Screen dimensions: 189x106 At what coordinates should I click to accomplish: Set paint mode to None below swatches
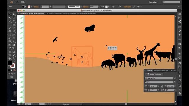(x=14, y=70)
